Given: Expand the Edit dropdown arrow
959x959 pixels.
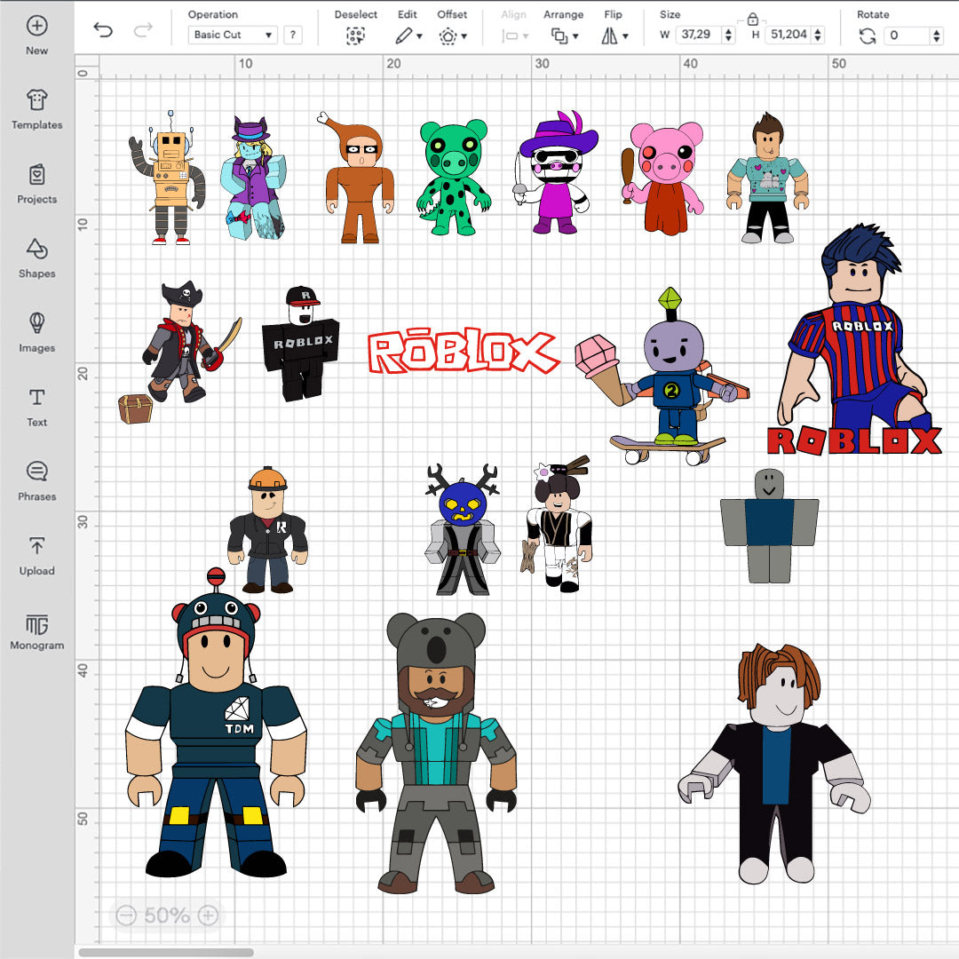Looking at the screenshot, I should [x=419, y=36].
